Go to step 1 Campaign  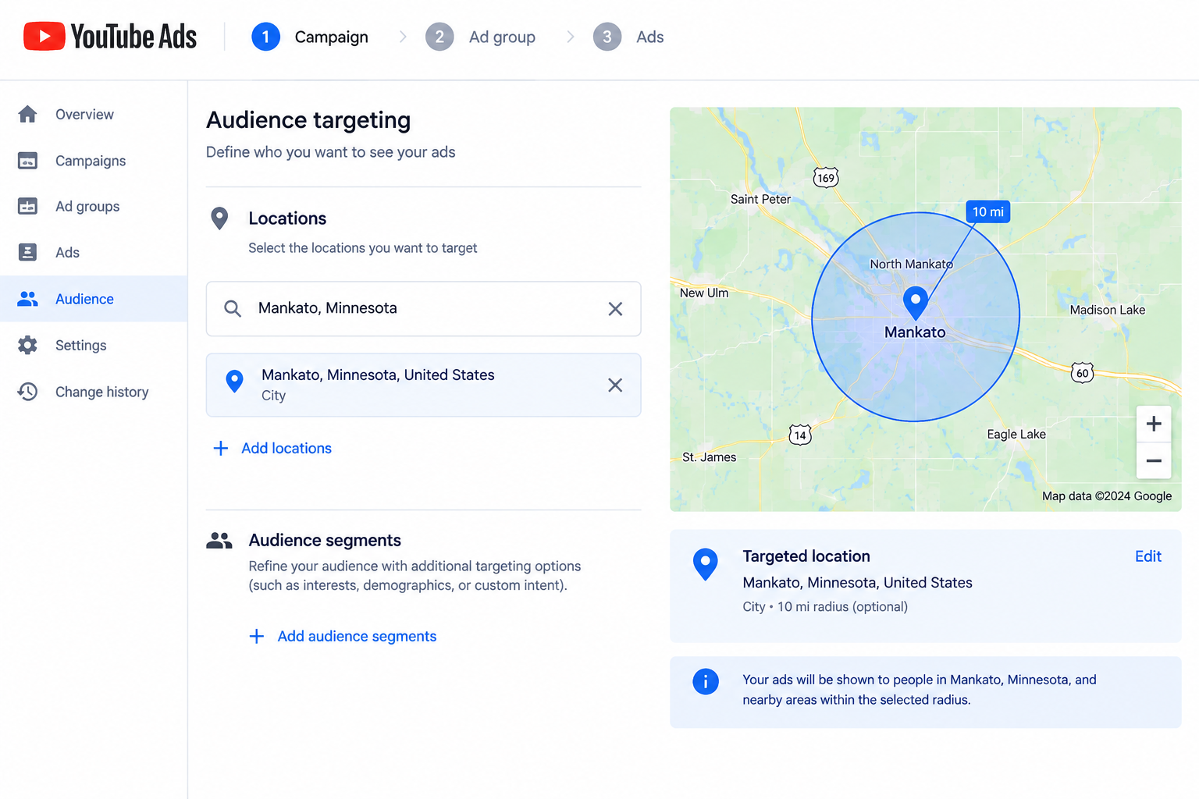(x=310, y=37)
